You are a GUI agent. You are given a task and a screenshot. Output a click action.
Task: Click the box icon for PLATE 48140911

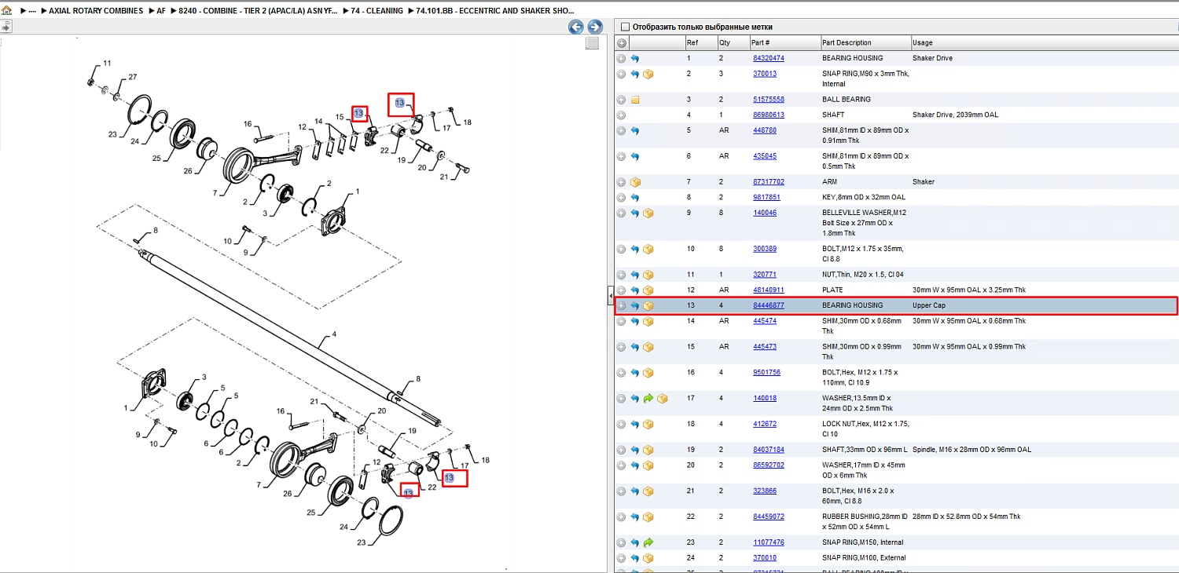click(x=648, y=291)
